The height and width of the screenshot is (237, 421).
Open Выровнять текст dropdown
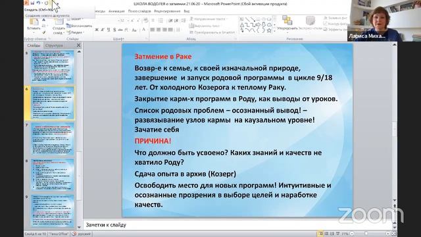(x=205, y=26)
